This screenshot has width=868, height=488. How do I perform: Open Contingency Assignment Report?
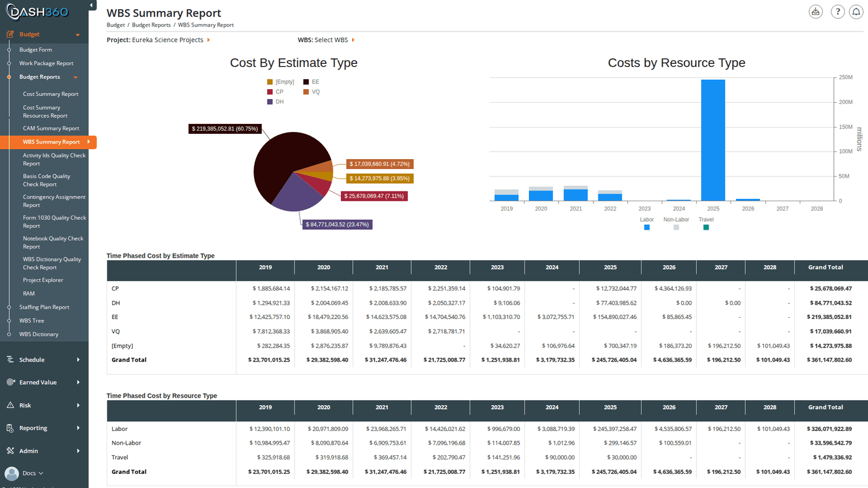pyautogui.click(x=55, y=201)
